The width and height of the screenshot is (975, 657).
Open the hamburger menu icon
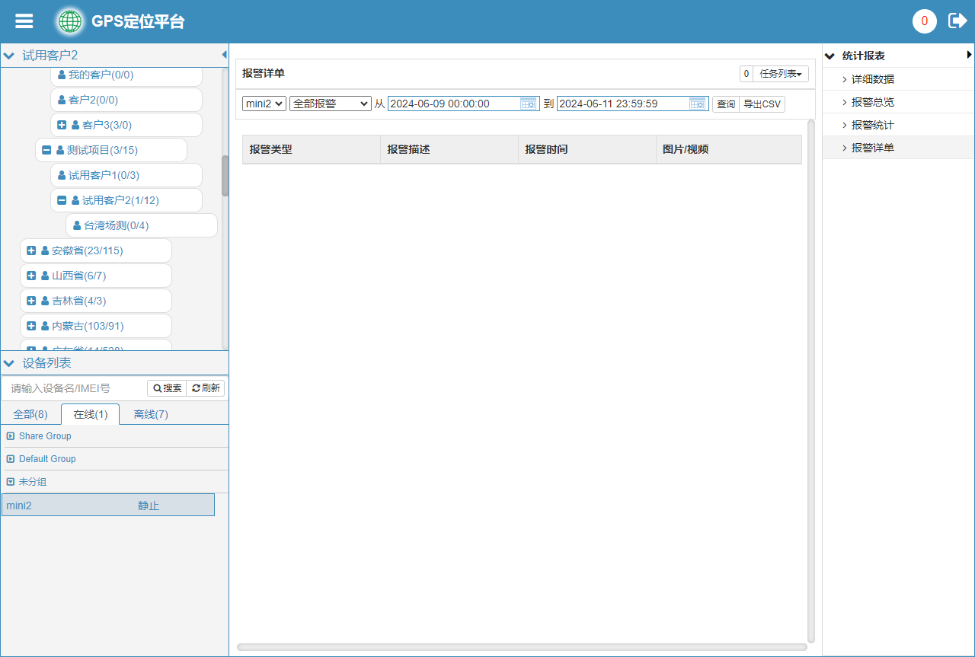[x=24, y=21]
